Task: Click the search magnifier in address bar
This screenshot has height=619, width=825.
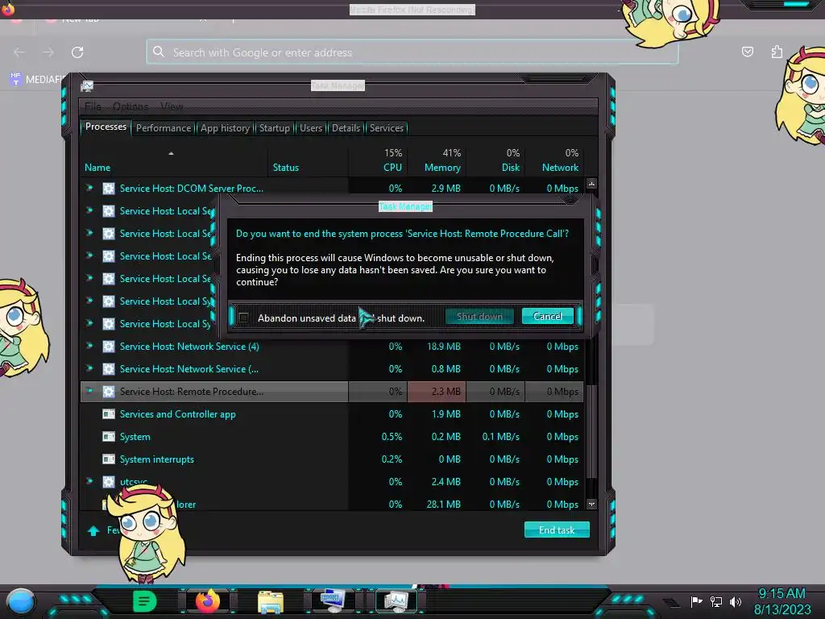Action: point(159,52)
